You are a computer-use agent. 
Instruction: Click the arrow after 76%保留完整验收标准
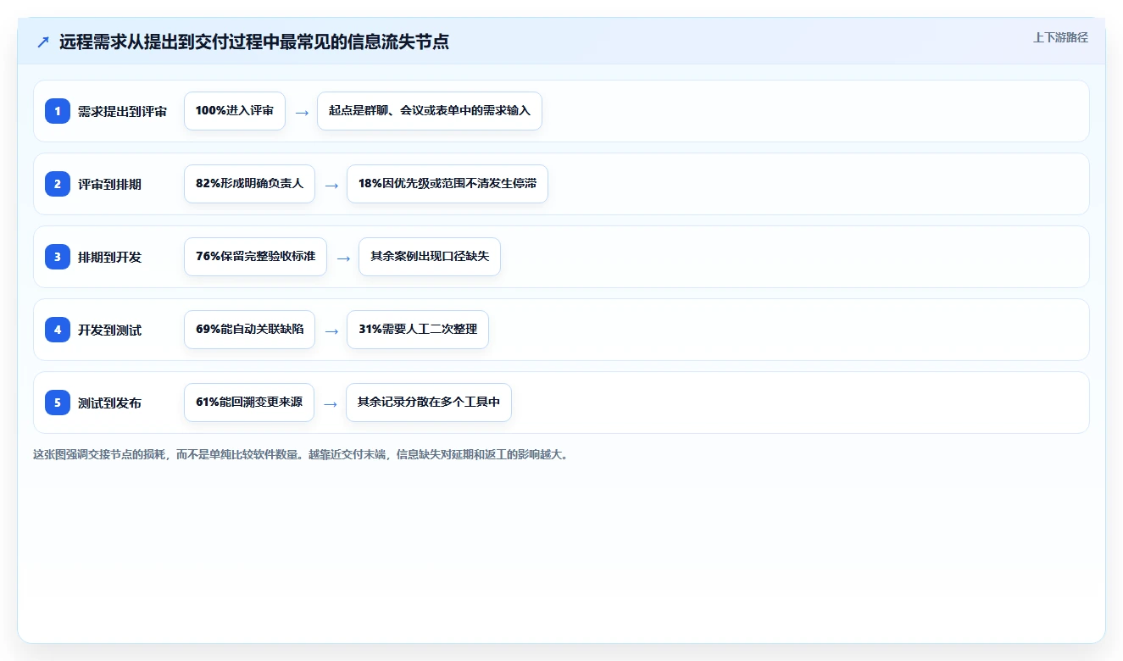click(343, 258)
